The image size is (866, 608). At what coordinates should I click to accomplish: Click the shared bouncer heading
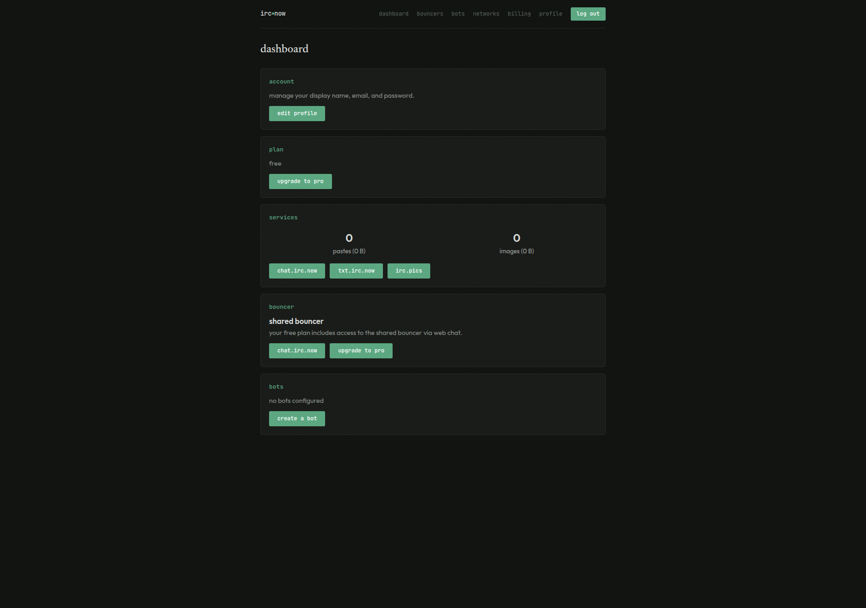pyautogui.click(x=296, y=321)
